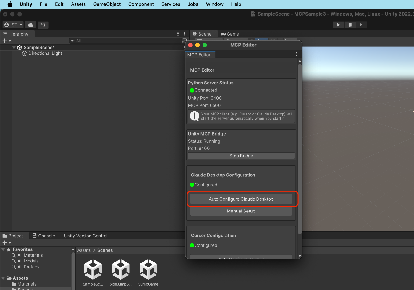Click the Python Server Connected status indicator
The width and height of the screenshot is (414, 290).
coord(192,90)
